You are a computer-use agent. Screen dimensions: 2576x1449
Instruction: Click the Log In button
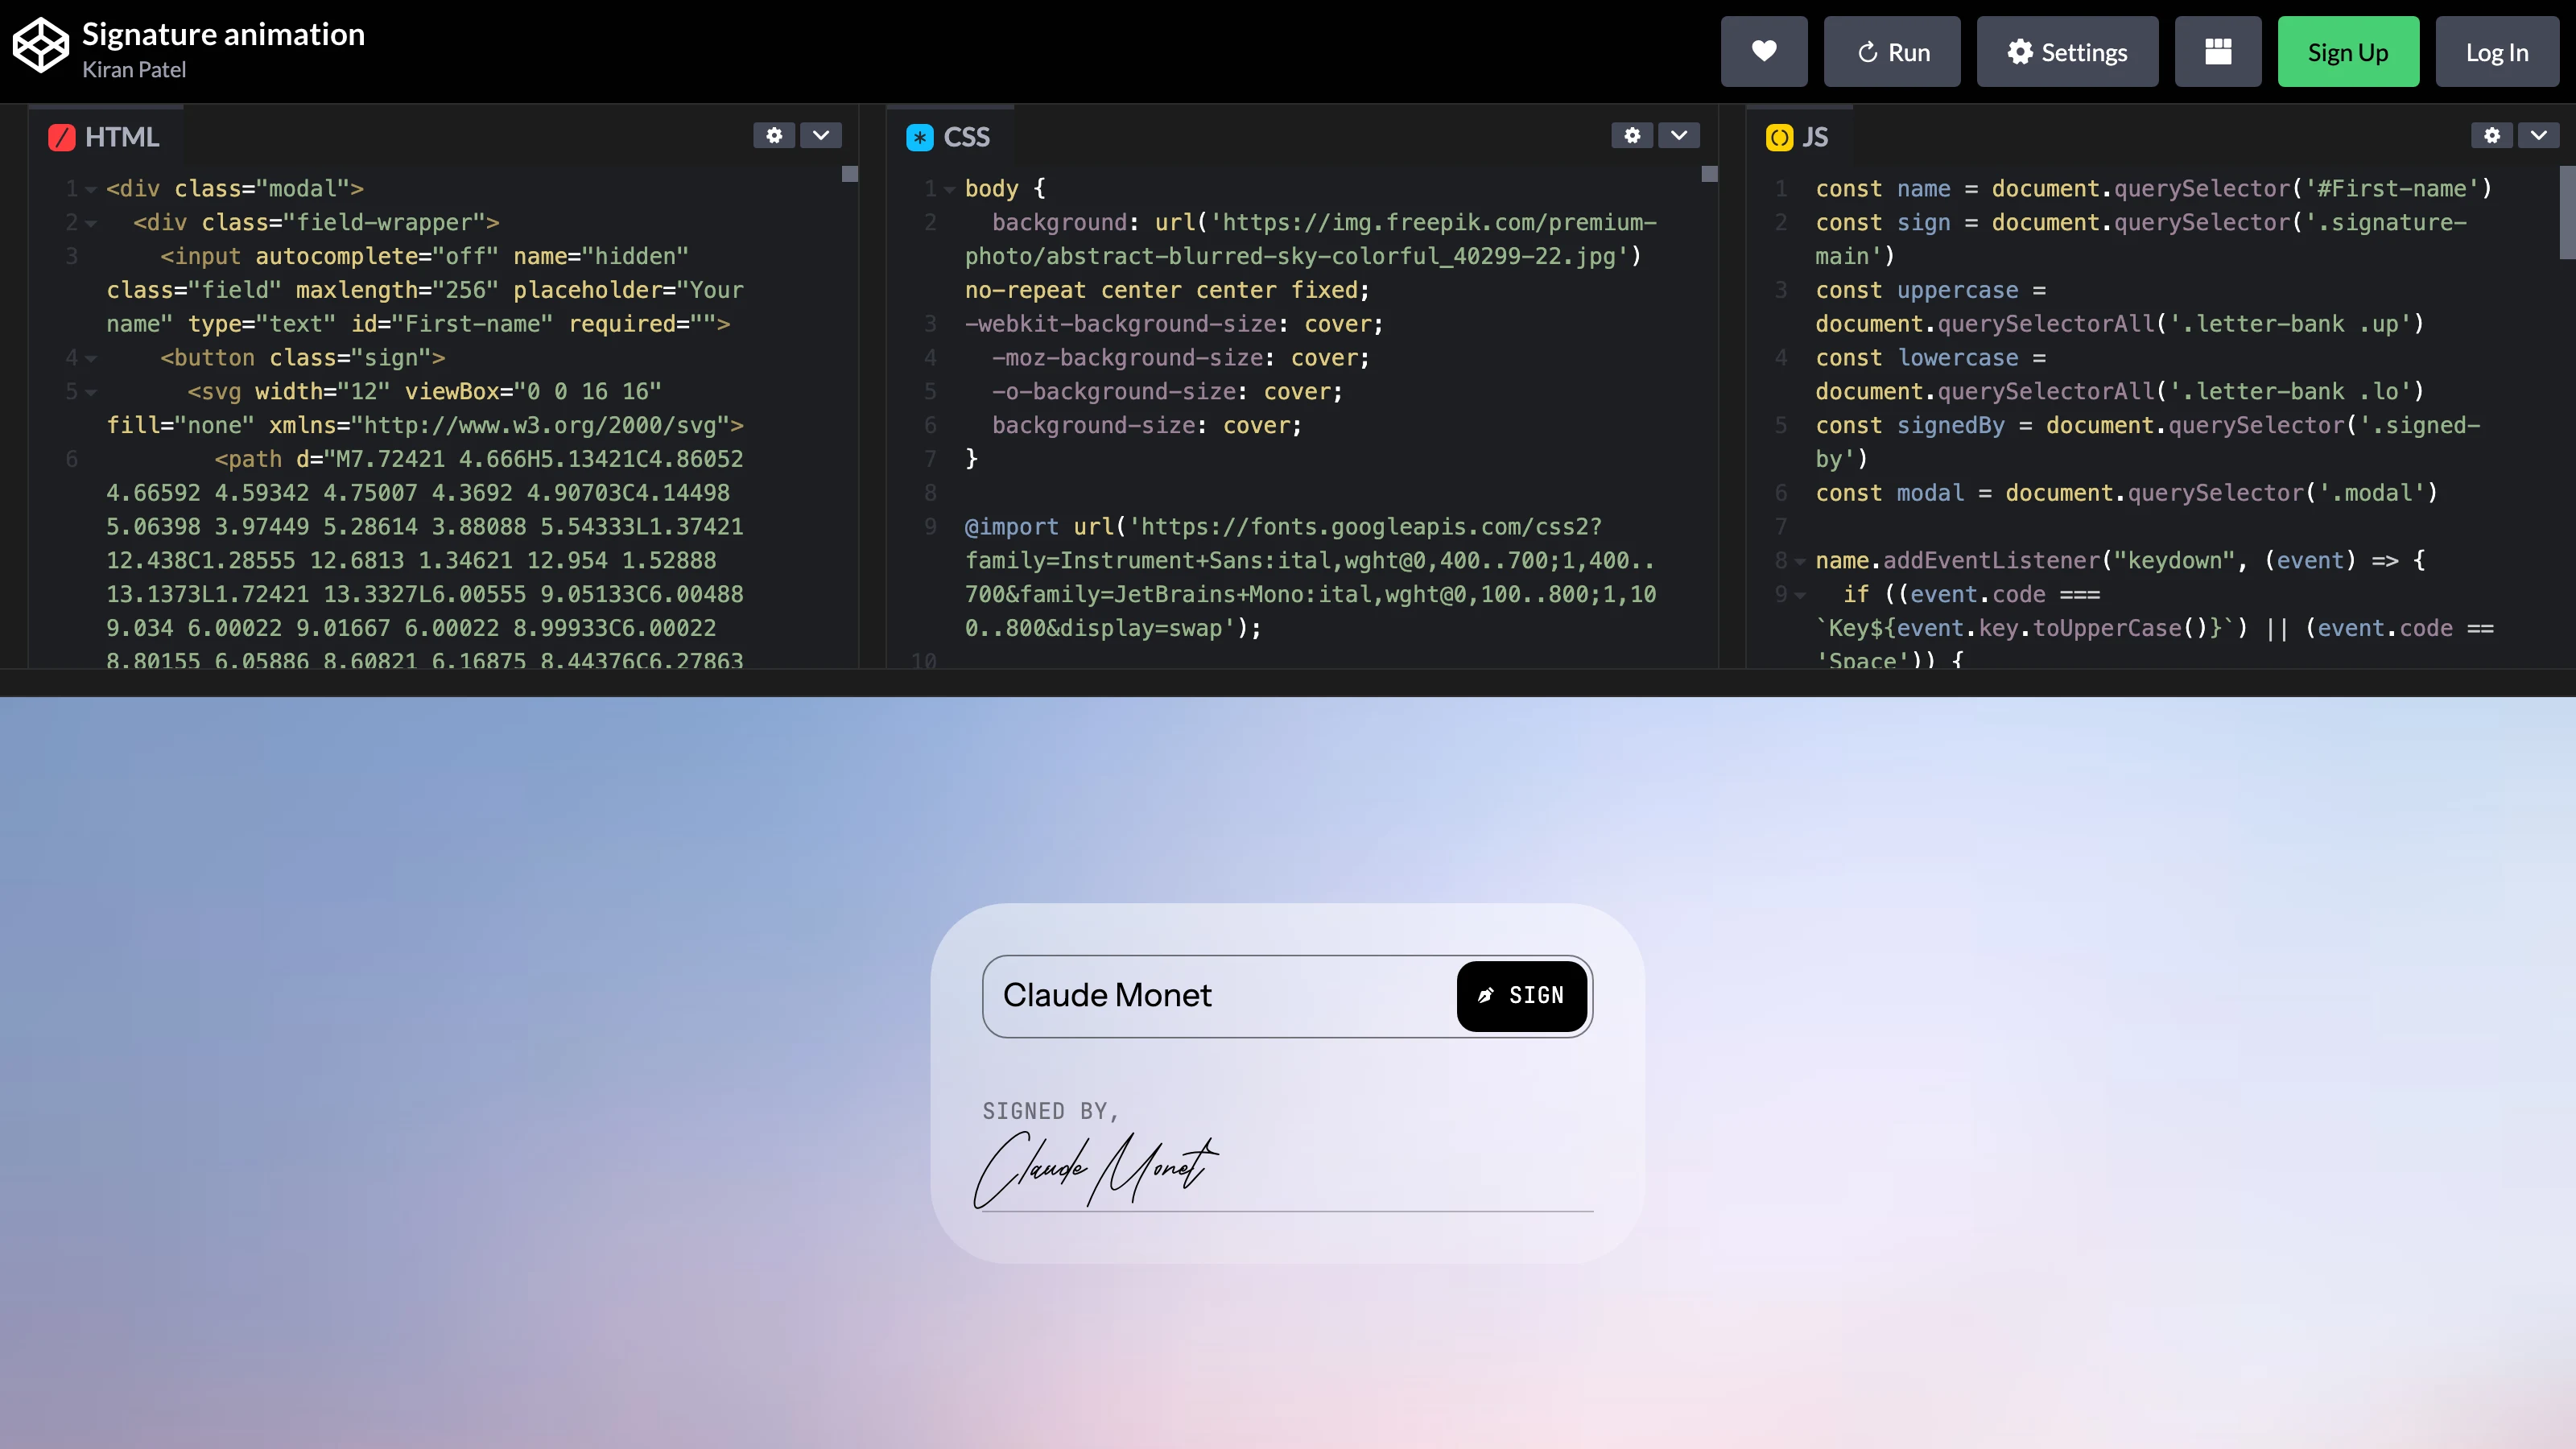coord(2497,52)
